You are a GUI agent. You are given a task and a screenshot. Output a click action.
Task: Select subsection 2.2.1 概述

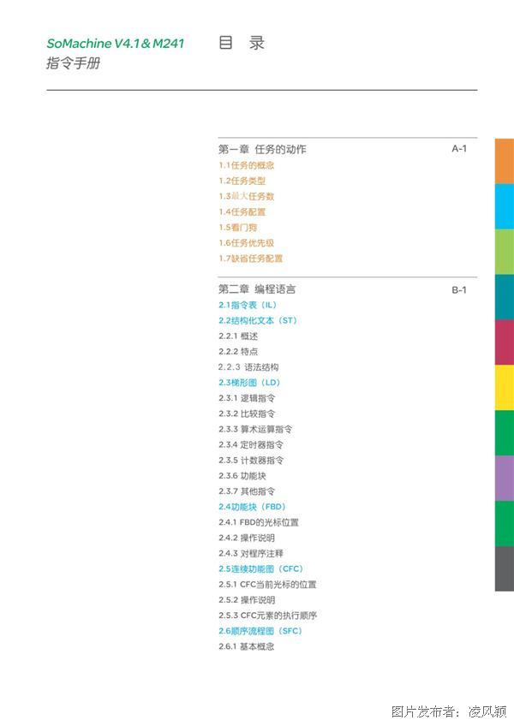(238, 336)
